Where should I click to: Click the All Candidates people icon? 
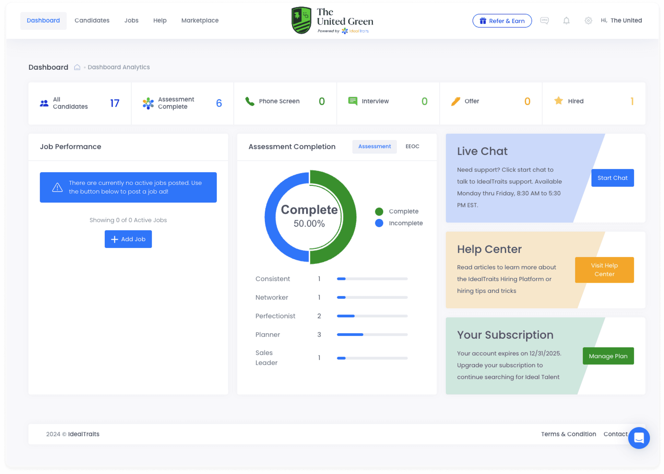(44, 103)
